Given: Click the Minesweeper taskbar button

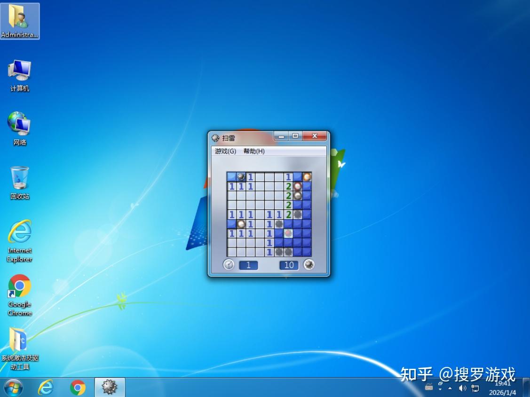Looking at the screenshot, I should coord(110,388).
